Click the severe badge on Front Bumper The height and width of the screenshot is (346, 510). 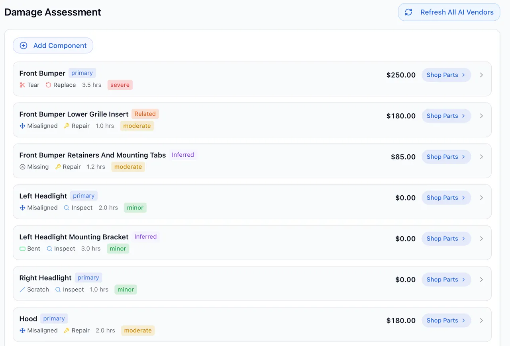120,85
